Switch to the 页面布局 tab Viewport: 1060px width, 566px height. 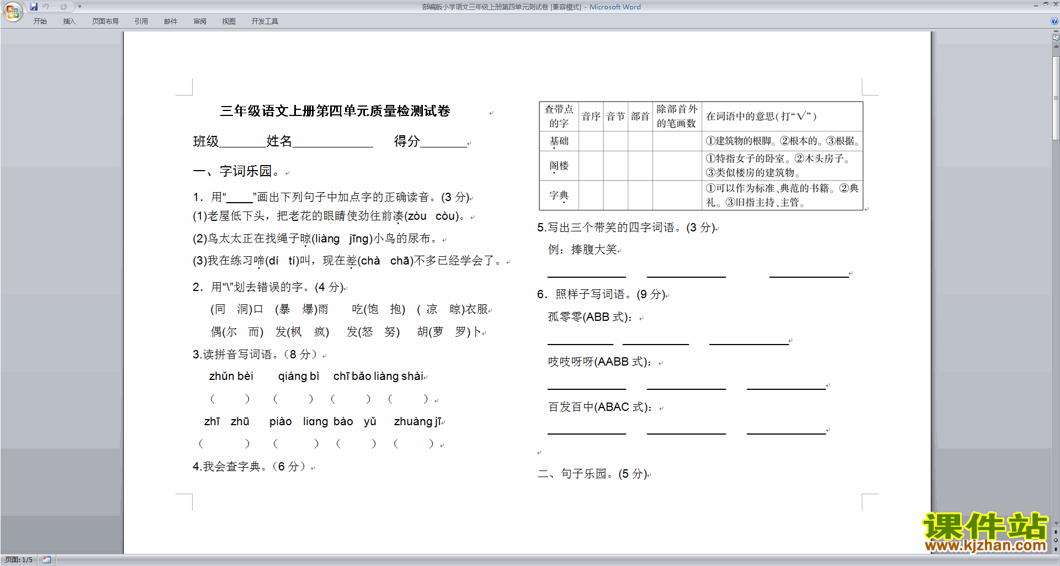point(105,22)
